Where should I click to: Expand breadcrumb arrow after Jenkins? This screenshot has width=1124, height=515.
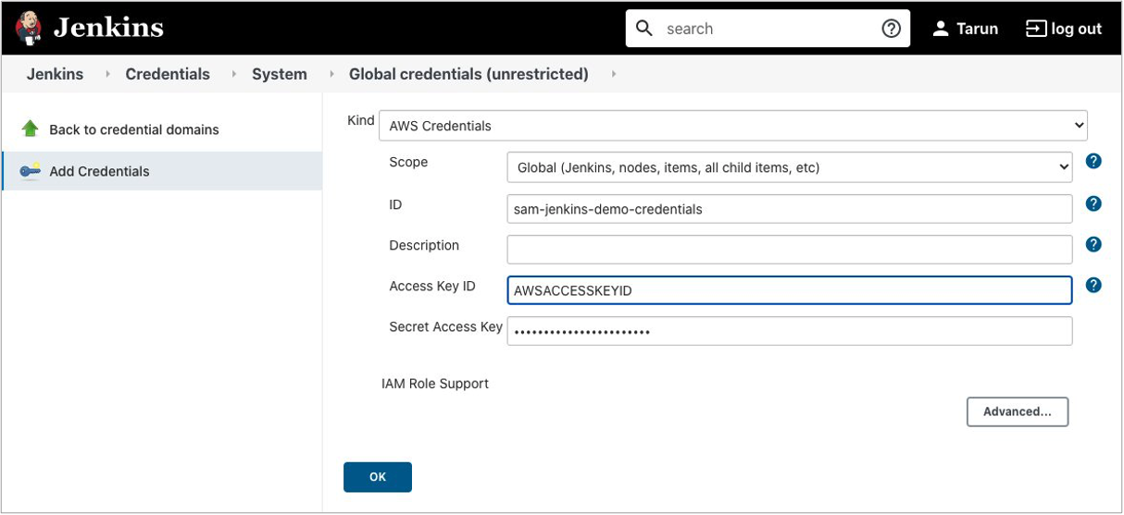[x=107, y=74]
